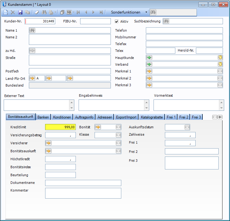Image resolution: width=230 pixels, height=221 pixels.
Task: Click the eraser icon in toolbar
Action: [37, 12]
